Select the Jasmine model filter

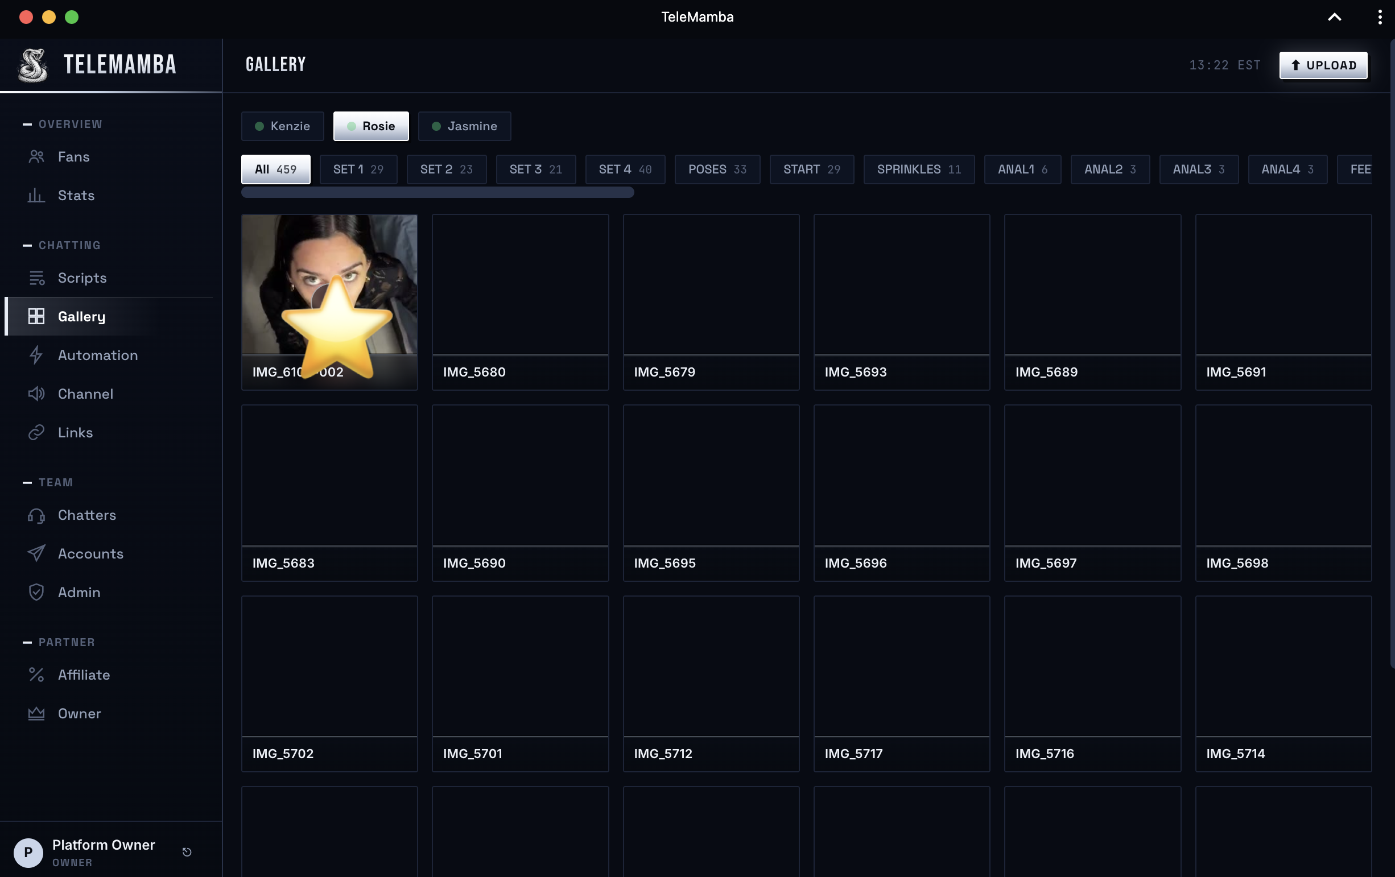pos(465,126)
